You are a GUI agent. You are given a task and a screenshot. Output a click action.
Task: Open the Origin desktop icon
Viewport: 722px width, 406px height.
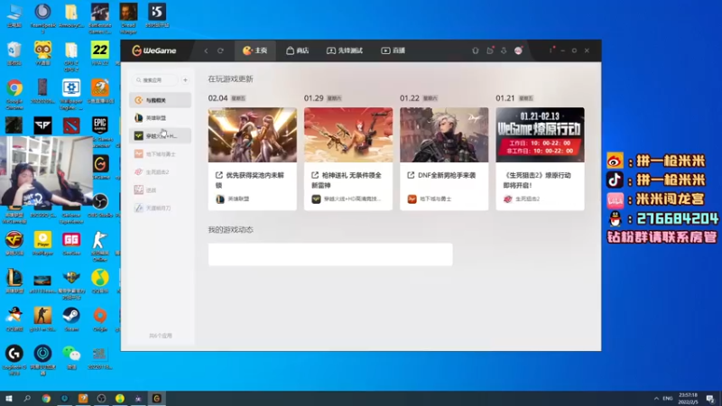pos(100,319)
